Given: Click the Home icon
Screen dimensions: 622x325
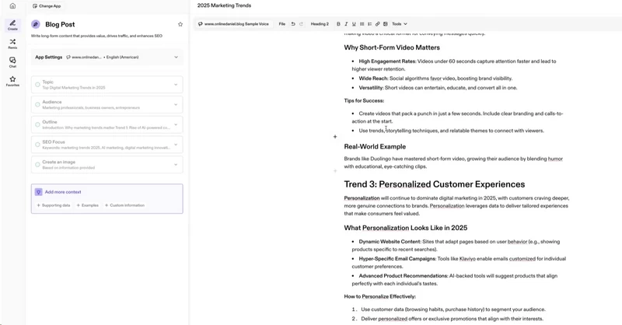Looking at the screenshot, I should tap(12, 6).
